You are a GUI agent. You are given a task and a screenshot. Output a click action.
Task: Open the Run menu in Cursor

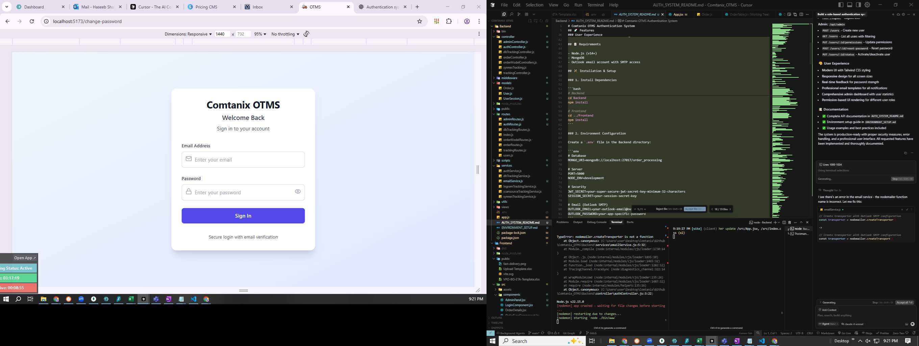pyautogui.click(x=578, y=5)
